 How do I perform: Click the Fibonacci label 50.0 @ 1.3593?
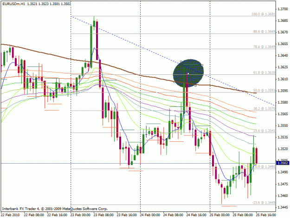pyautogui.click(x=264, y=90)
